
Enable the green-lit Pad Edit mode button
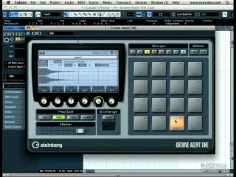click(59, 117)
